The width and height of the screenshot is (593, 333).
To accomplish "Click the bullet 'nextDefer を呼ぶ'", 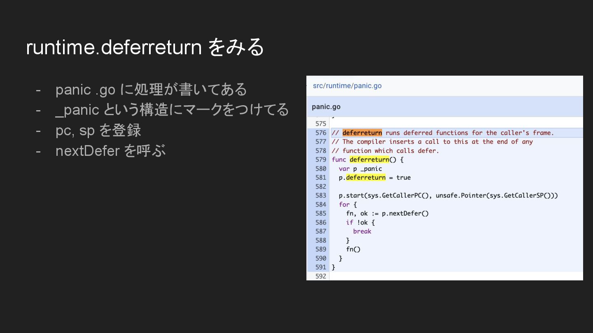I will point(110,151).
